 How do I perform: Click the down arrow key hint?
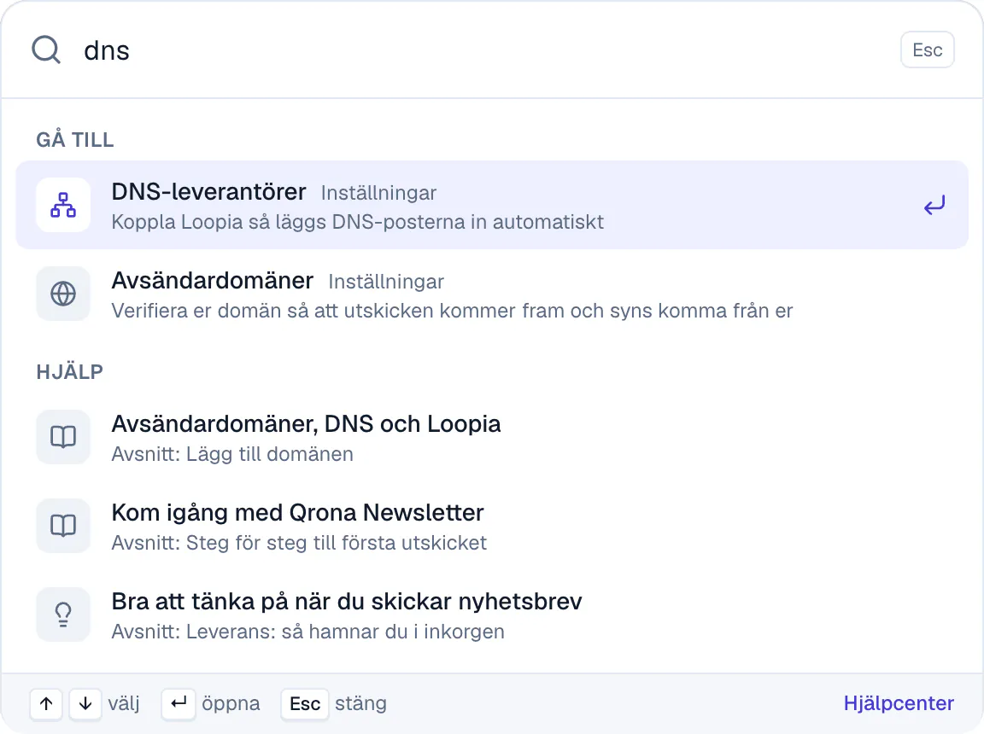(85, 704)
